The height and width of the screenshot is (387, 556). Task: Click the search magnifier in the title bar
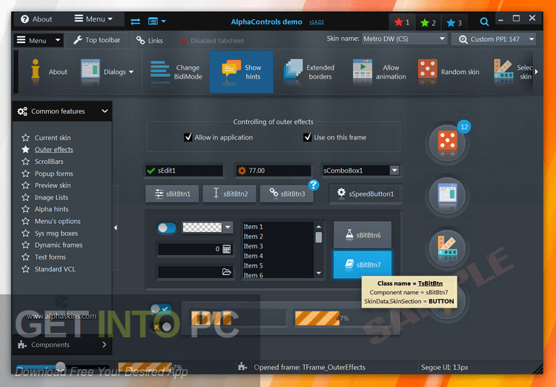click(484, 21)
